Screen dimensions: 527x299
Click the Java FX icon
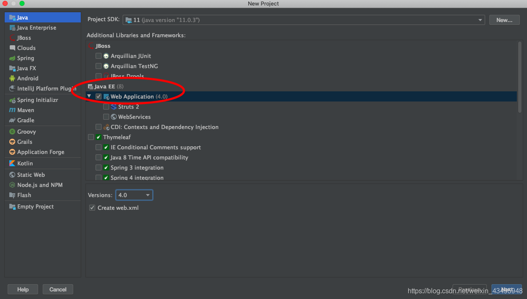12,69
